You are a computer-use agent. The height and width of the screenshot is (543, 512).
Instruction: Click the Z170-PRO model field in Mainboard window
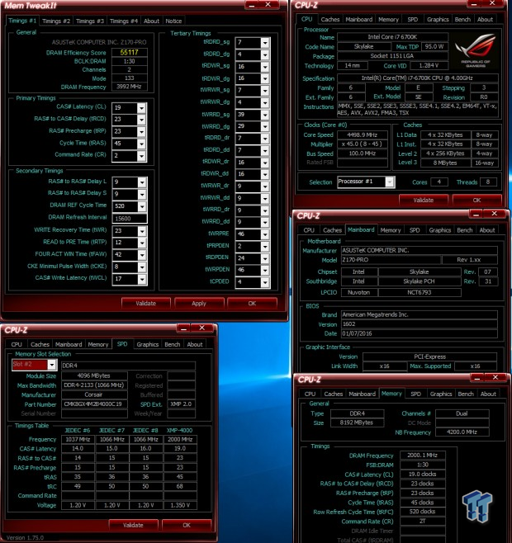click(391, 260)
